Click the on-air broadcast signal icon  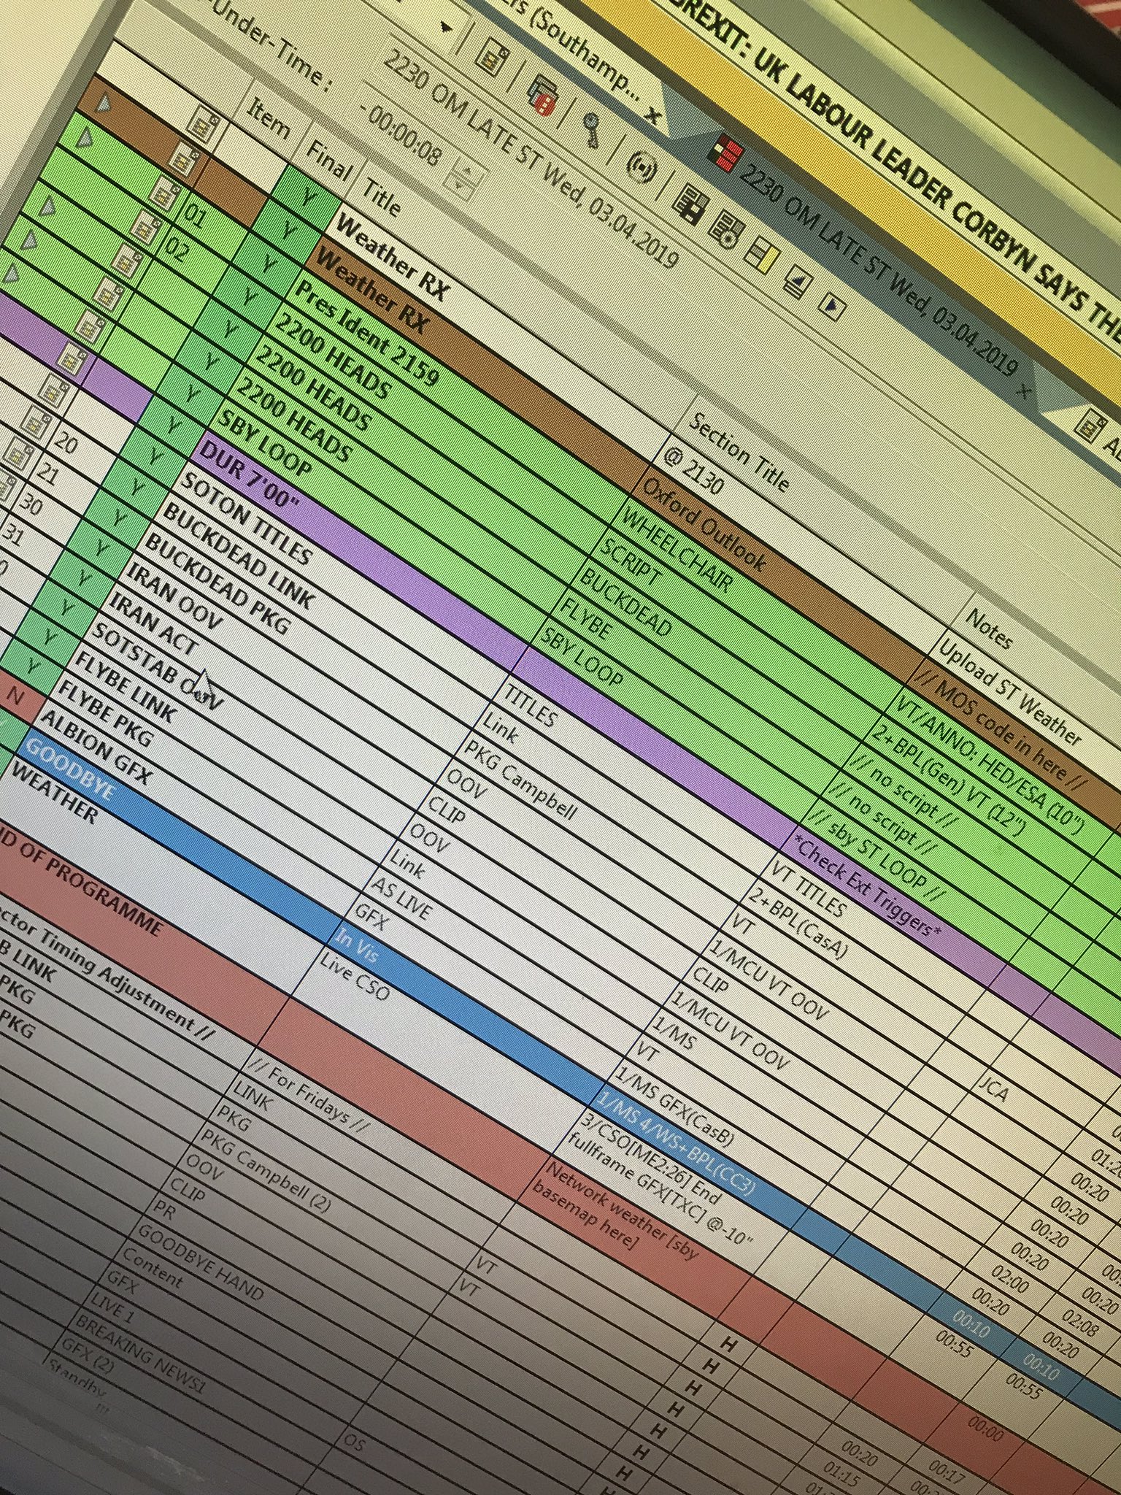[642, 167]
